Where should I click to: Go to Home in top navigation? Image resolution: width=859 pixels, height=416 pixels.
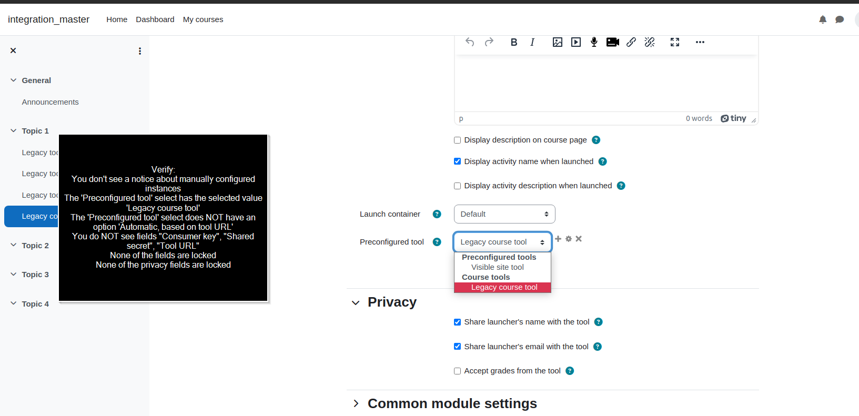117,19
